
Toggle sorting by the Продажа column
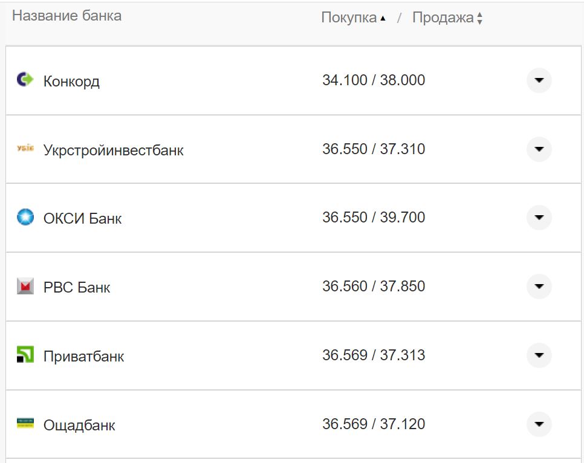[x=444, y=18]
